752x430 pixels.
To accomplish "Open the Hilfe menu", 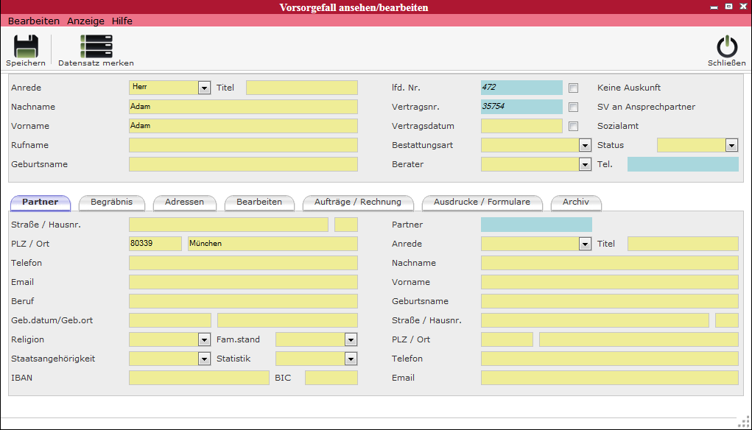I will 122,21.
